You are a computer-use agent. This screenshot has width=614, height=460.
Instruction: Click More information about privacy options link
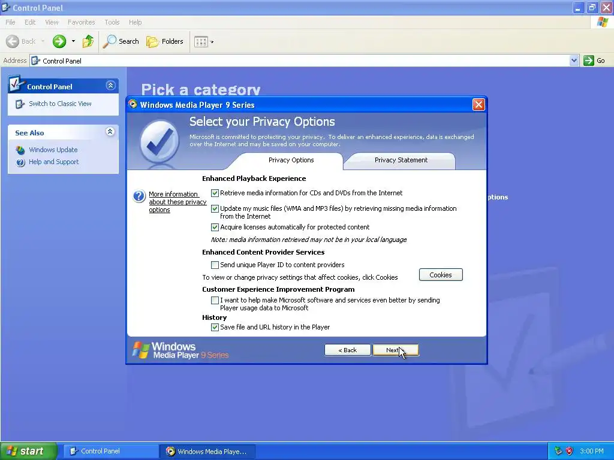(177, 202)
